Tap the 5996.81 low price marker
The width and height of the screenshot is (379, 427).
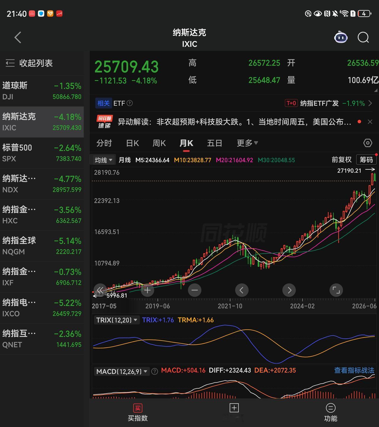(x=117, y=296)
